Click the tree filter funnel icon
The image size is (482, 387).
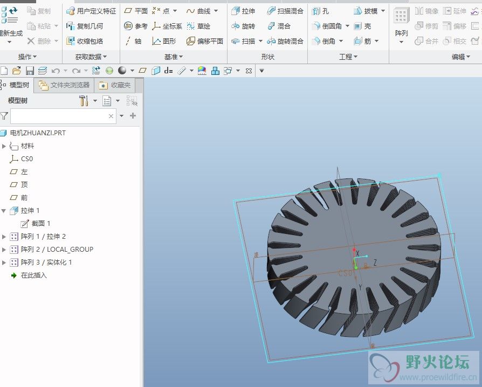click(4, 116)
